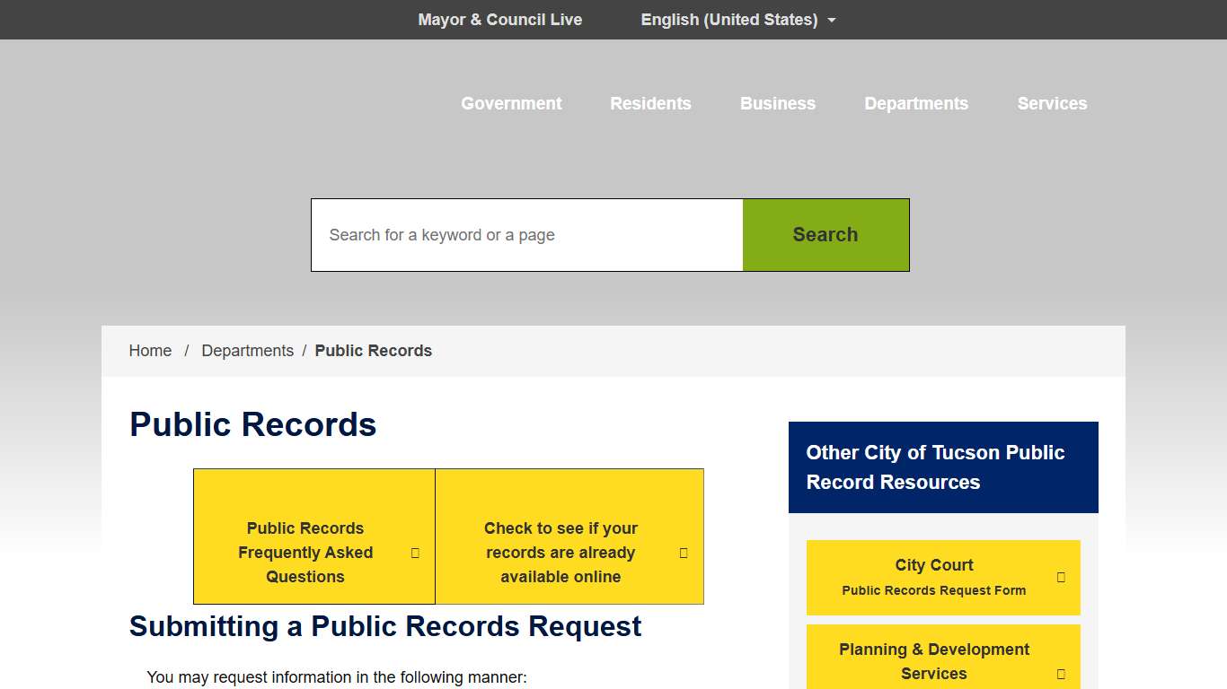Open Public Records Frequently Asked Questions
The image size is (1227, 689).
click(305, 553)
